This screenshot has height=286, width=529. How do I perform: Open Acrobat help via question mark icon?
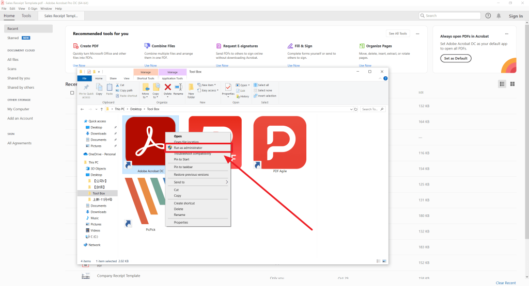click(x=488, y=16)
